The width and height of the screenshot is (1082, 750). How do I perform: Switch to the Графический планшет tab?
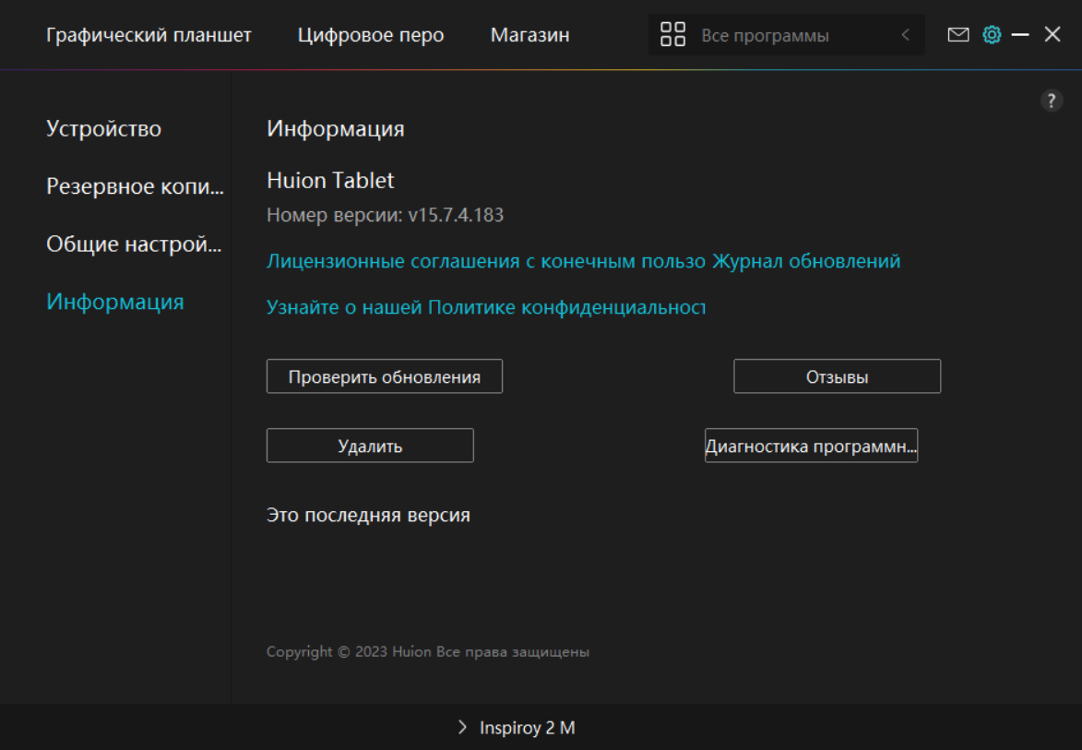149,35
